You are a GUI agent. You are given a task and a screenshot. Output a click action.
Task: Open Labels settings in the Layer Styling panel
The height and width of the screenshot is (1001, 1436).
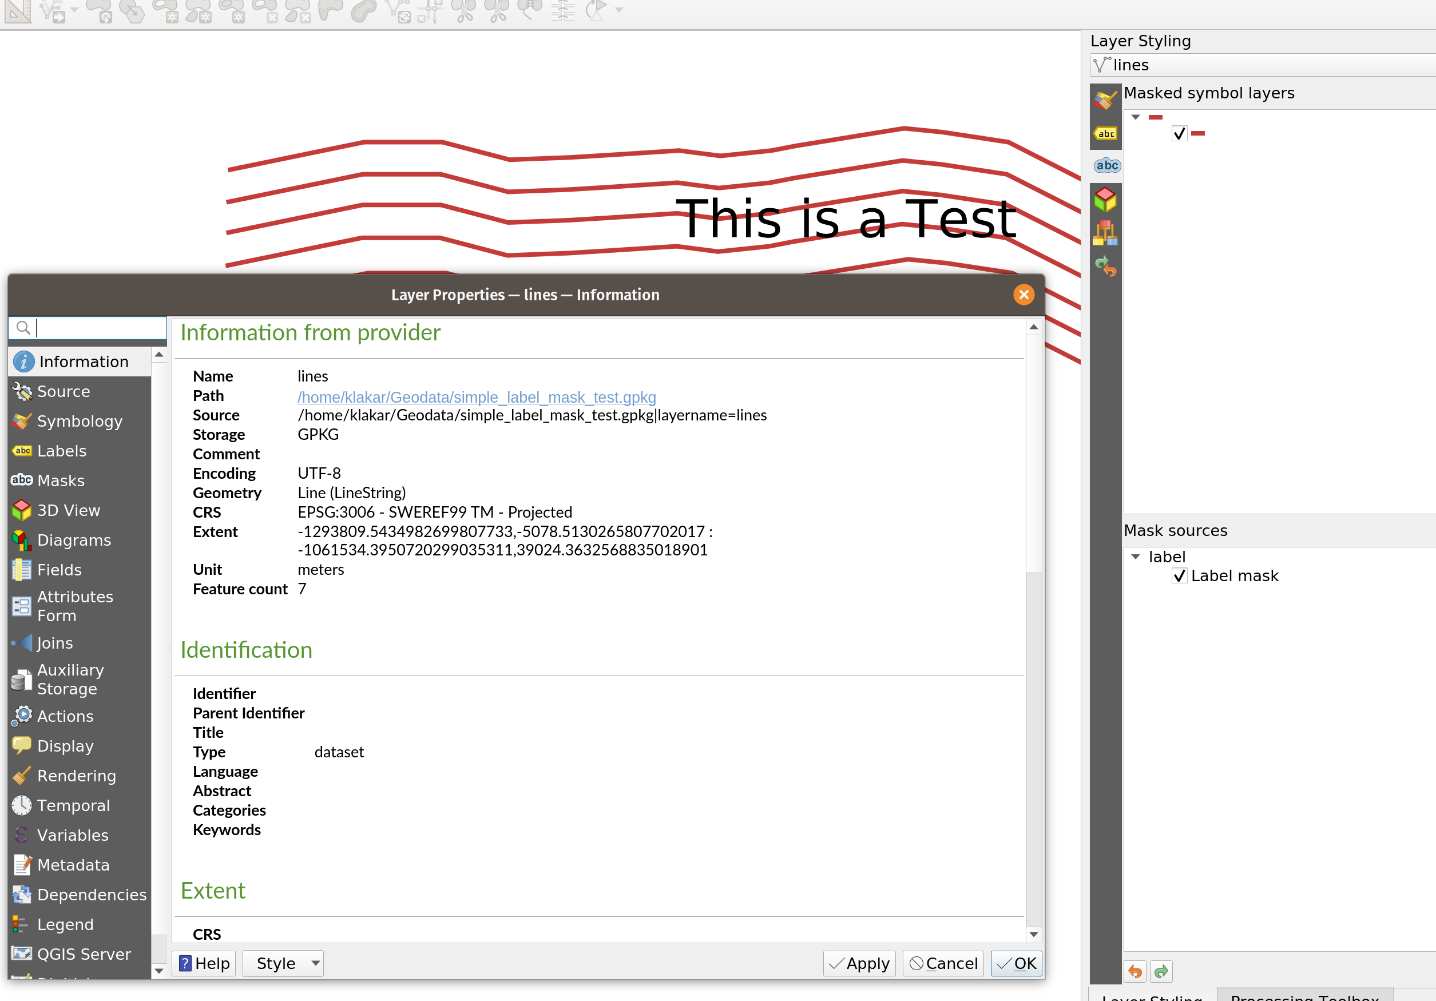click(x=1105, y=134)
